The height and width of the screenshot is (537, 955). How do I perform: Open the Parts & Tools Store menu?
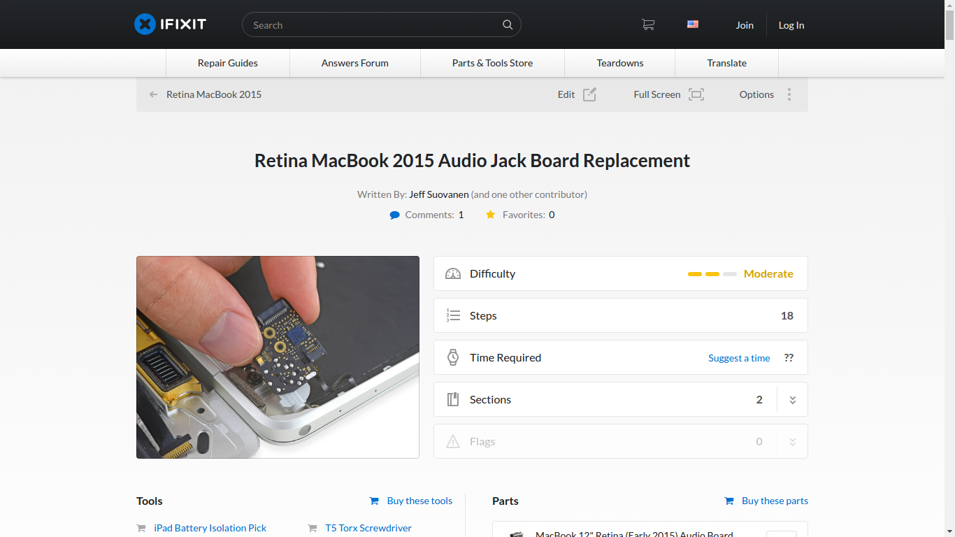(x=492, y=63)
